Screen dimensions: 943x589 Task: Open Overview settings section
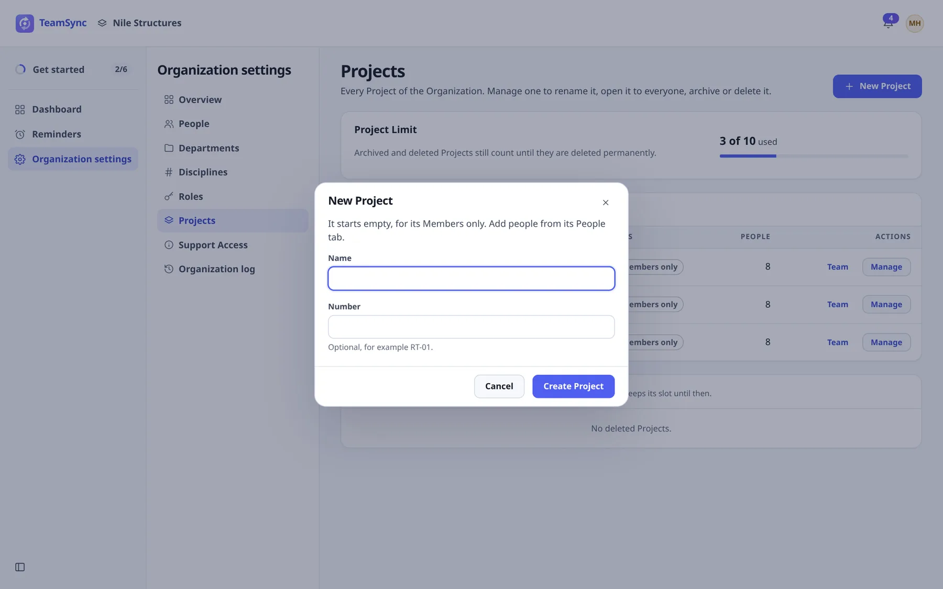(233, 99)
